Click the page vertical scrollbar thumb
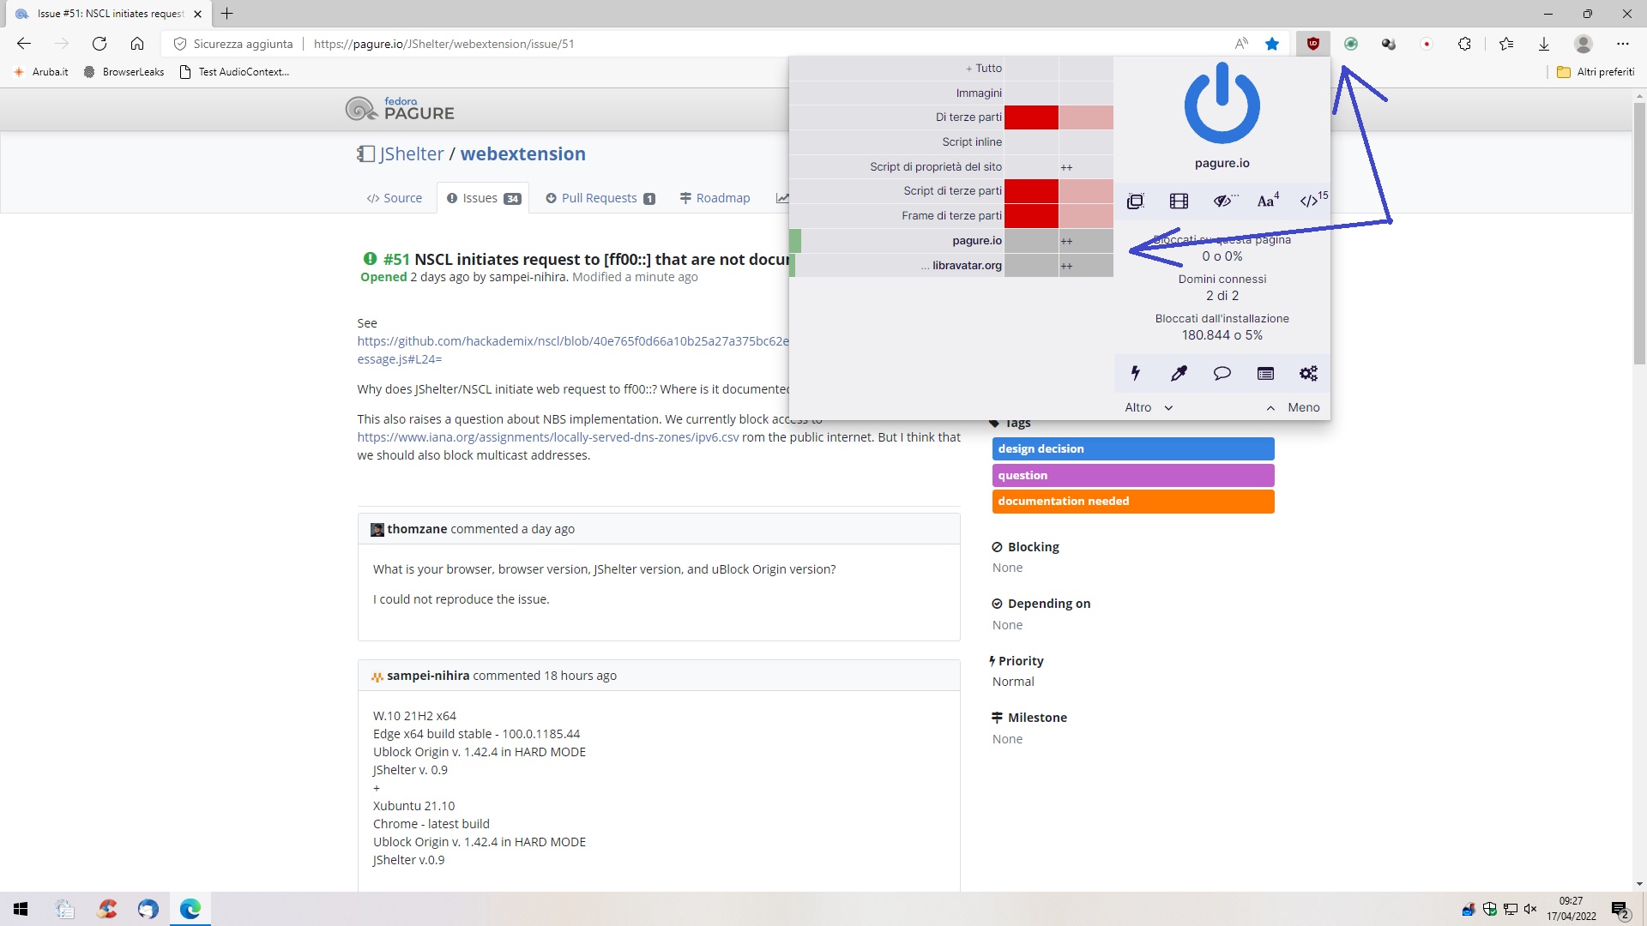 pos(1639,231)
